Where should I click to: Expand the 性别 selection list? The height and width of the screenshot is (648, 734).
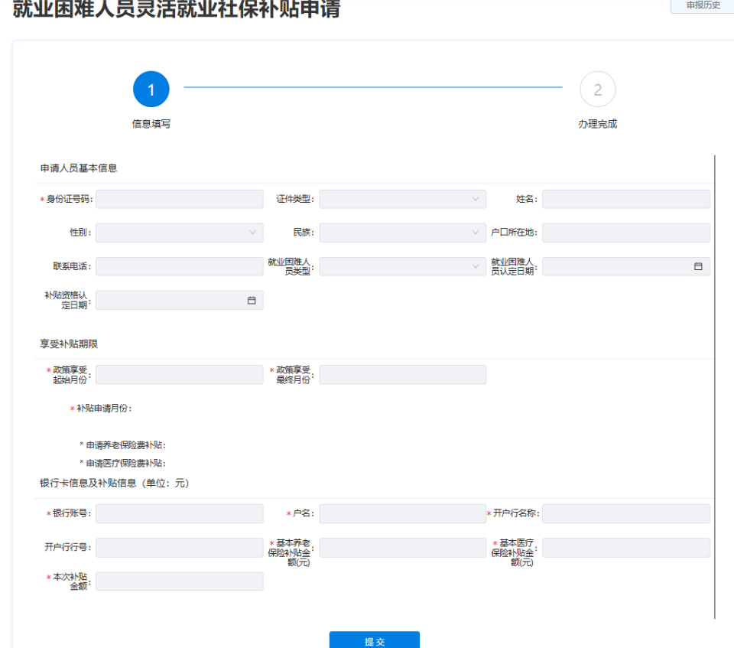(179, 232)
